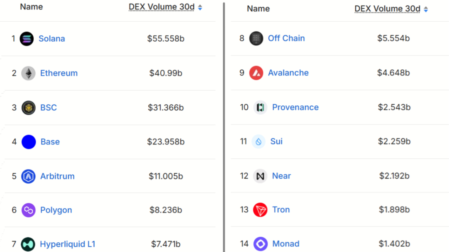This screenshot has height=252, width=449.
Task: Select the Solana $55.558b volume value
Action: [x=166, y=38]
